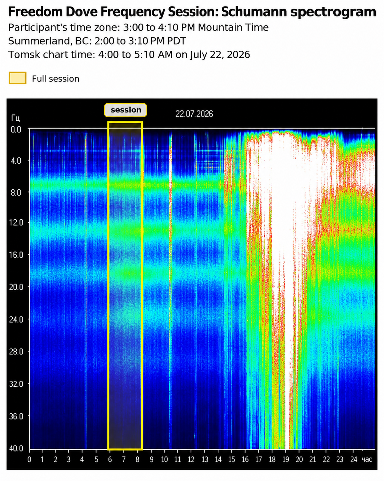Click the 40.0 frequency axis label
The image size is (384, 481).
16,448
